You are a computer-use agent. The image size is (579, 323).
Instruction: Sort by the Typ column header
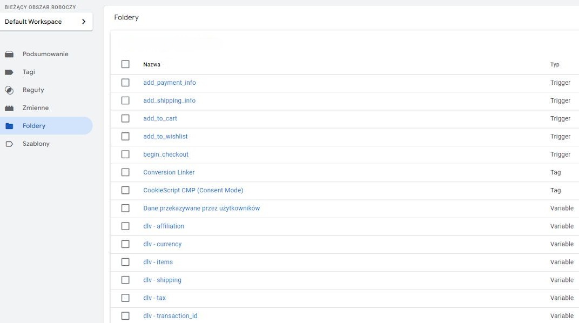[x=555, y=65]
